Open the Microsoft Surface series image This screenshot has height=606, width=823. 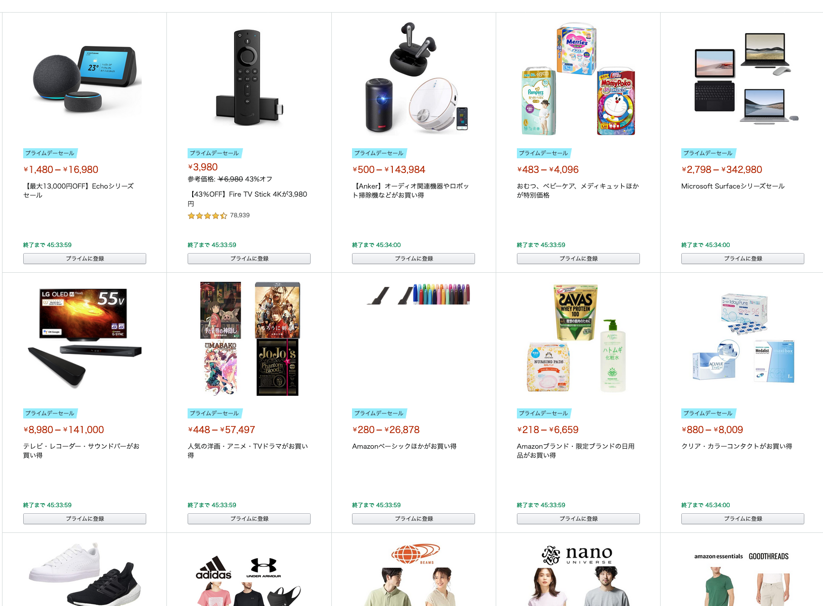coord(742,78)
